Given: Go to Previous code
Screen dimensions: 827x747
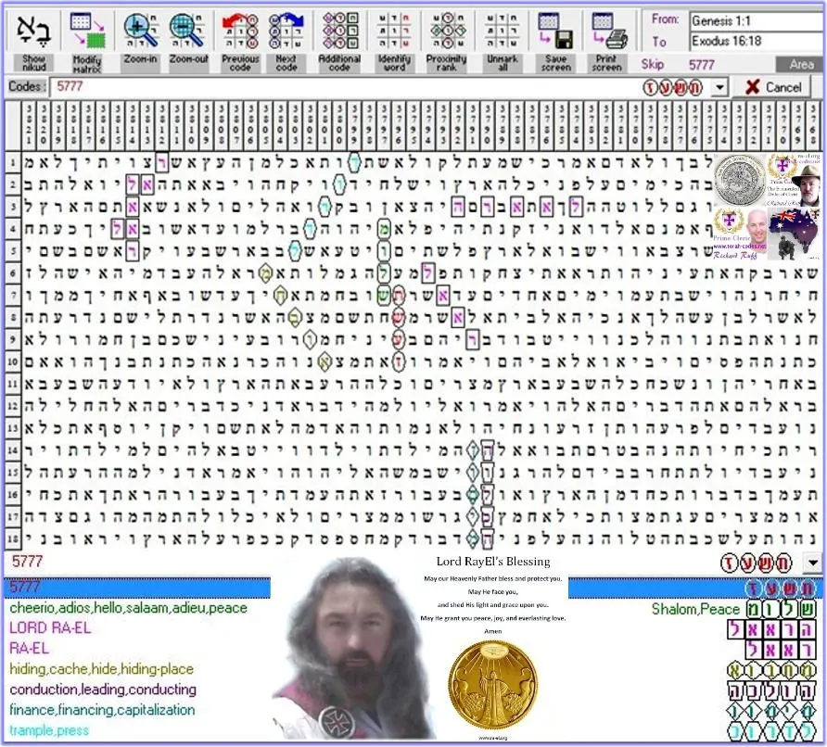Looking at the screenshot, I should tap(240, 32).
